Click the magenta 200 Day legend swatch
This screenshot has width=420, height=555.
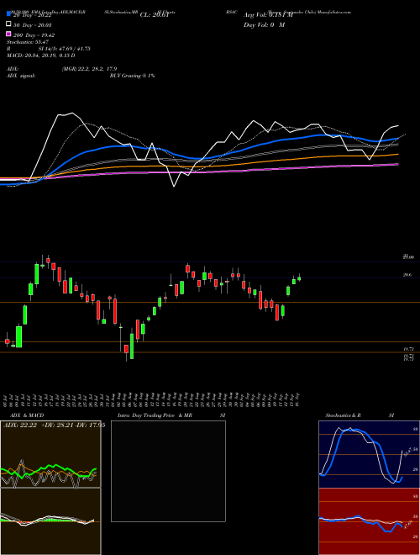pos(8,34)
